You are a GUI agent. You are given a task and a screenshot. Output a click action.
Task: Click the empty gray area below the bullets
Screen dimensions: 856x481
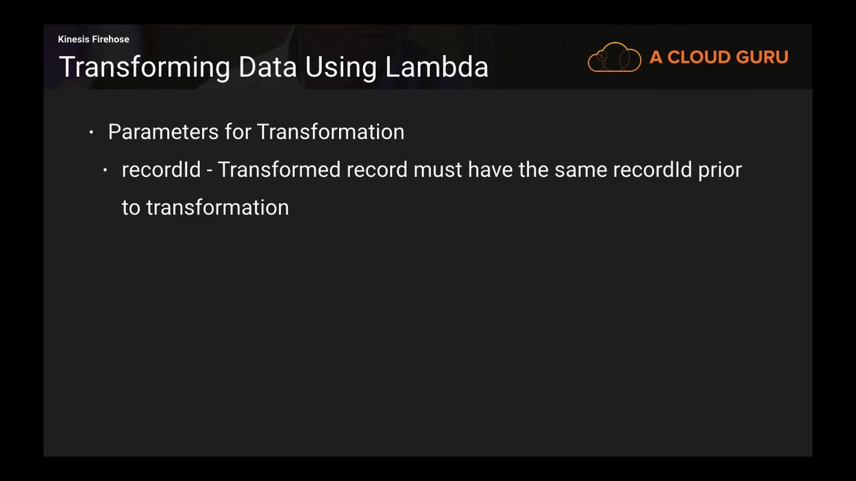(428, 334)
